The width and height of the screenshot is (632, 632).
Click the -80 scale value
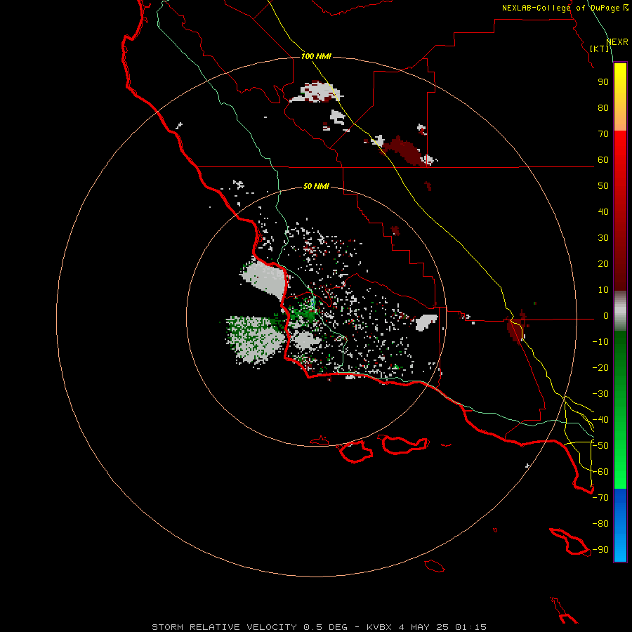pyautogui.click(x=600, y=524)
